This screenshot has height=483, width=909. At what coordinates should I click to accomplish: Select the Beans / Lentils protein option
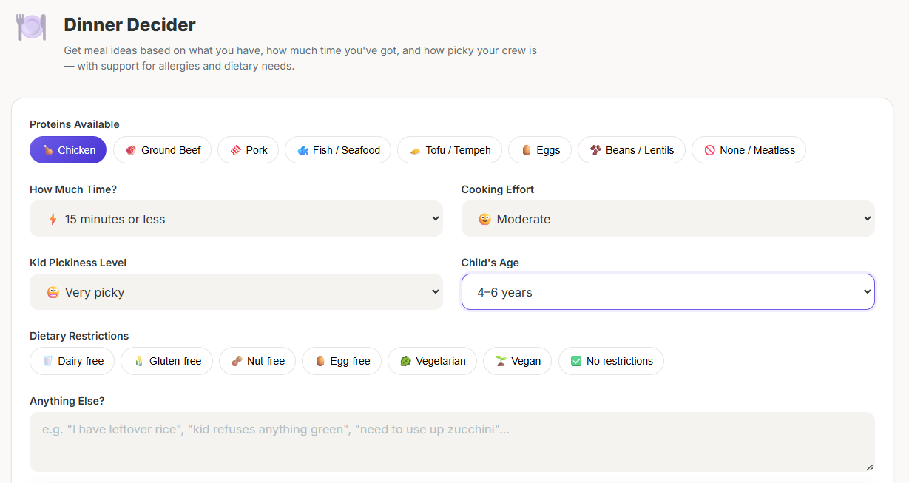632,149
